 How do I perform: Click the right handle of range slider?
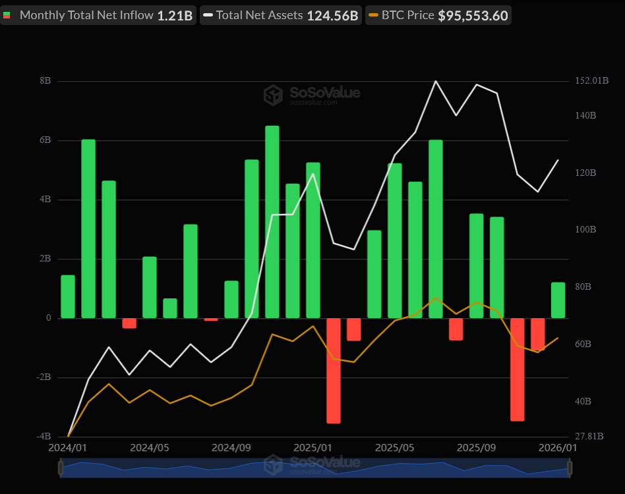click(x=569, y=468)
